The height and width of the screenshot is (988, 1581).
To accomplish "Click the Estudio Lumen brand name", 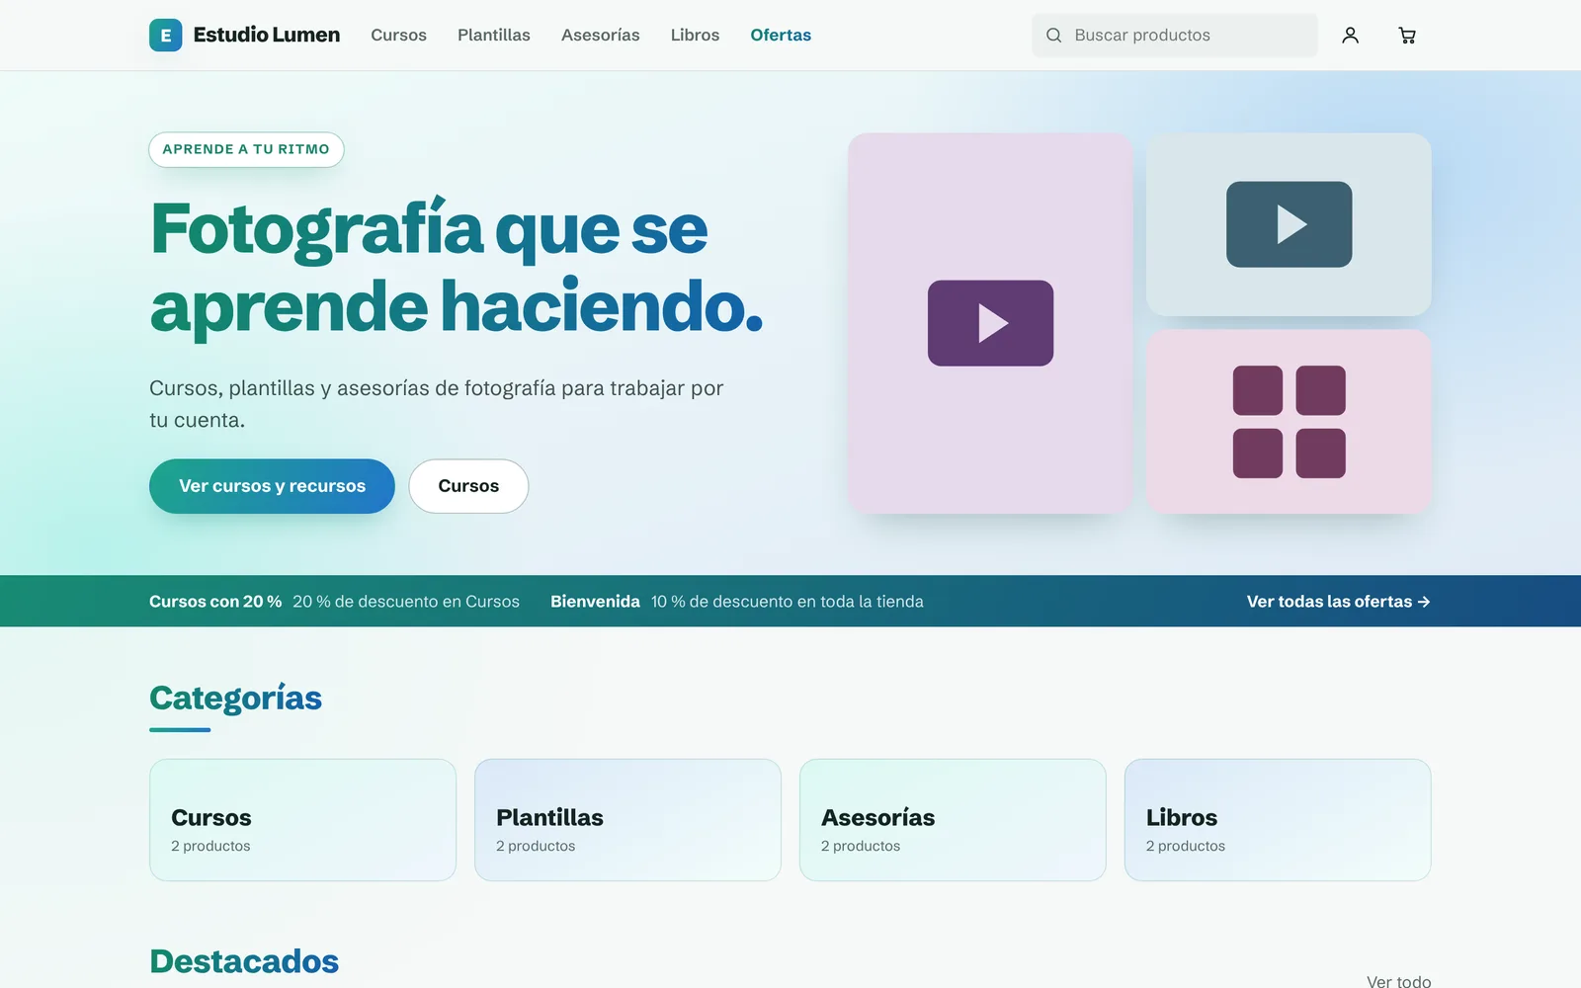I will (267, 36).
